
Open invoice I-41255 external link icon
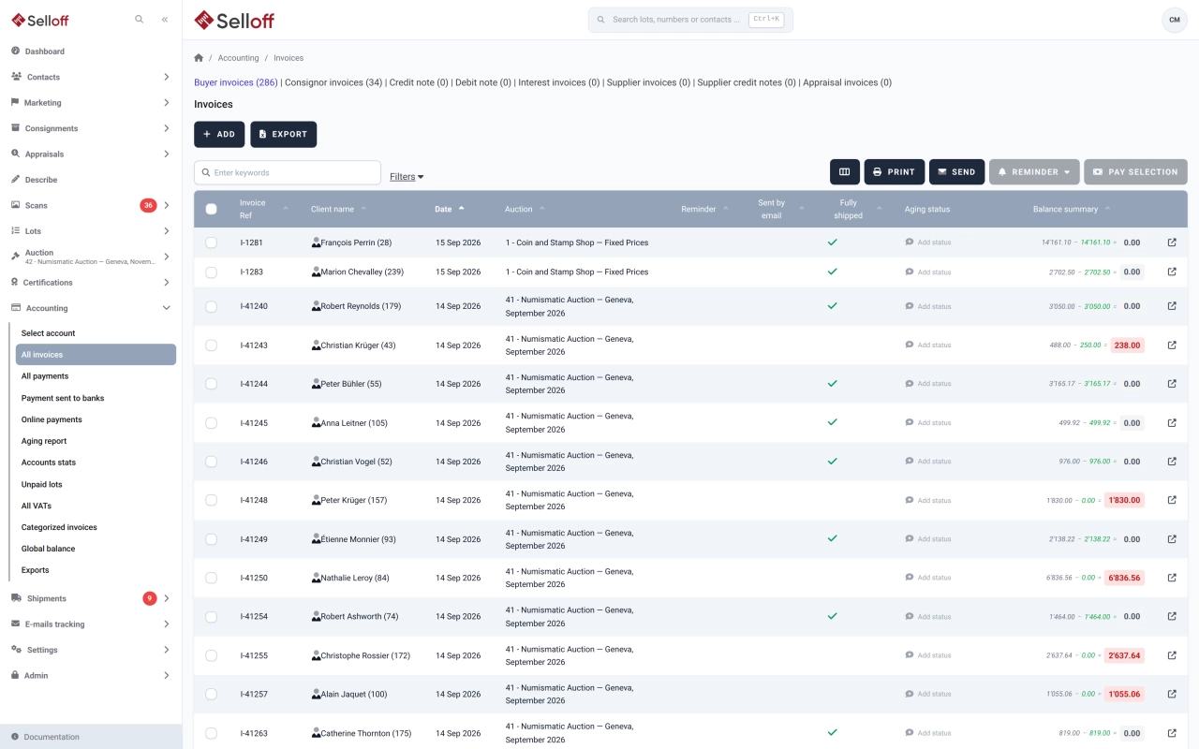point(1172,655)
